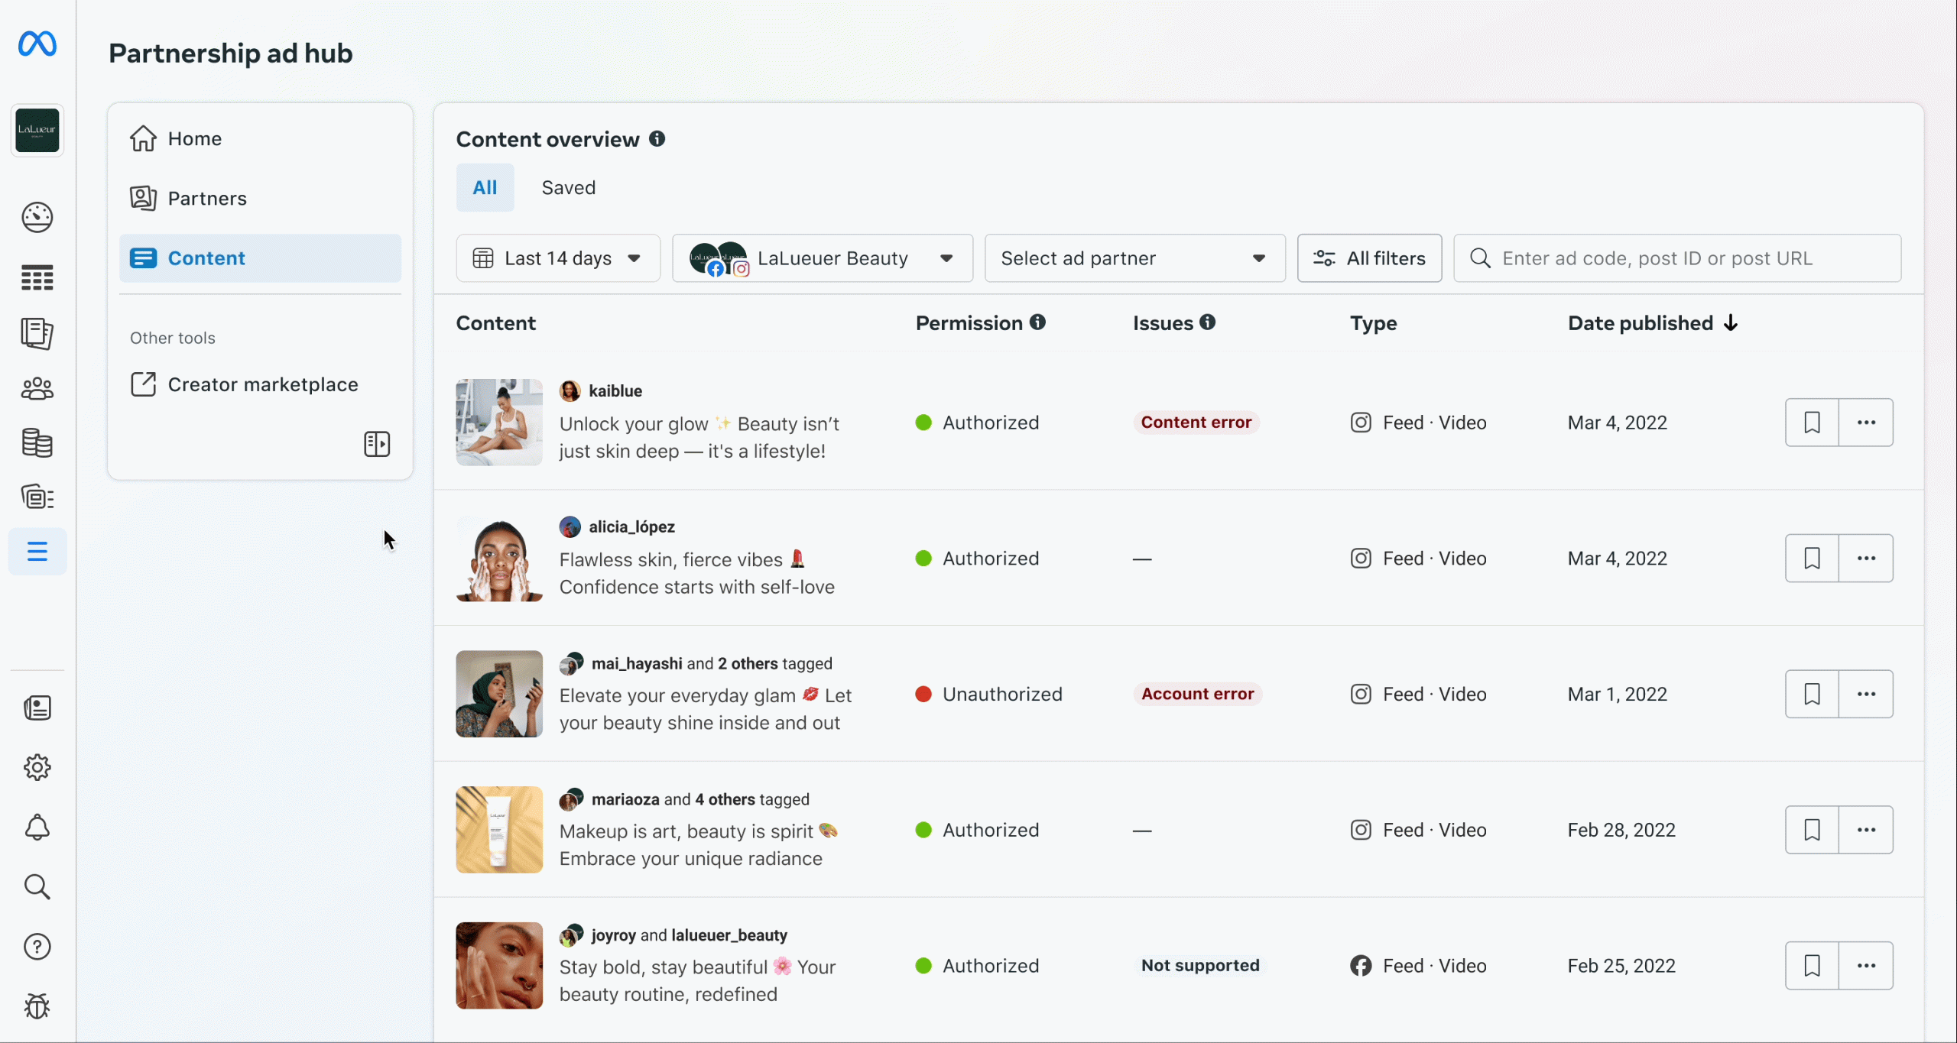Click the Issues column info icon
This screenshot has width=1957, height=1043.
click(1207, 322)
